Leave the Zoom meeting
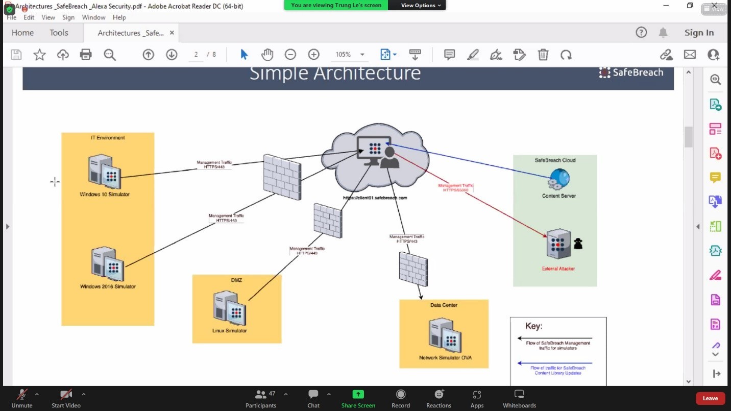This screenshot has height=411, width=731. tap(710, 398)
